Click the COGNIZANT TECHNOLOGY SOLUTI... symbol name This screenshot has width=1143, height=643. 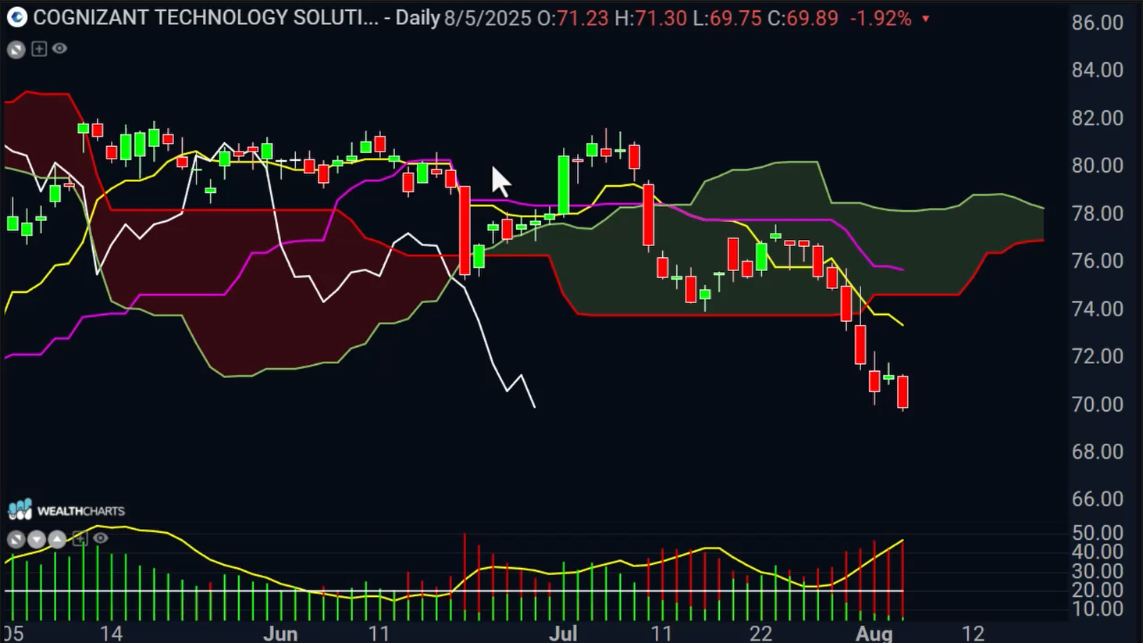tap(206, 18)
